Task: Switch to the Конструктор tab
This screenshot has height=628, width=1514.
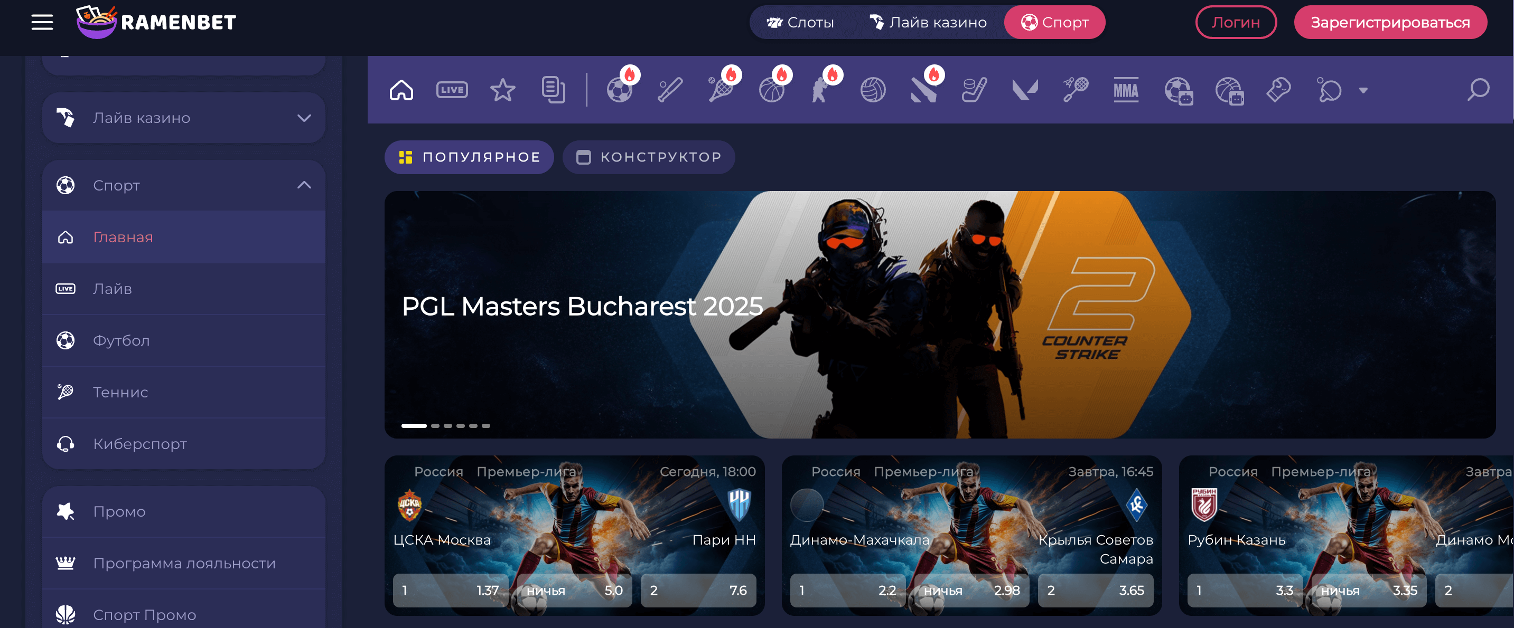Action: coord(649,157)
